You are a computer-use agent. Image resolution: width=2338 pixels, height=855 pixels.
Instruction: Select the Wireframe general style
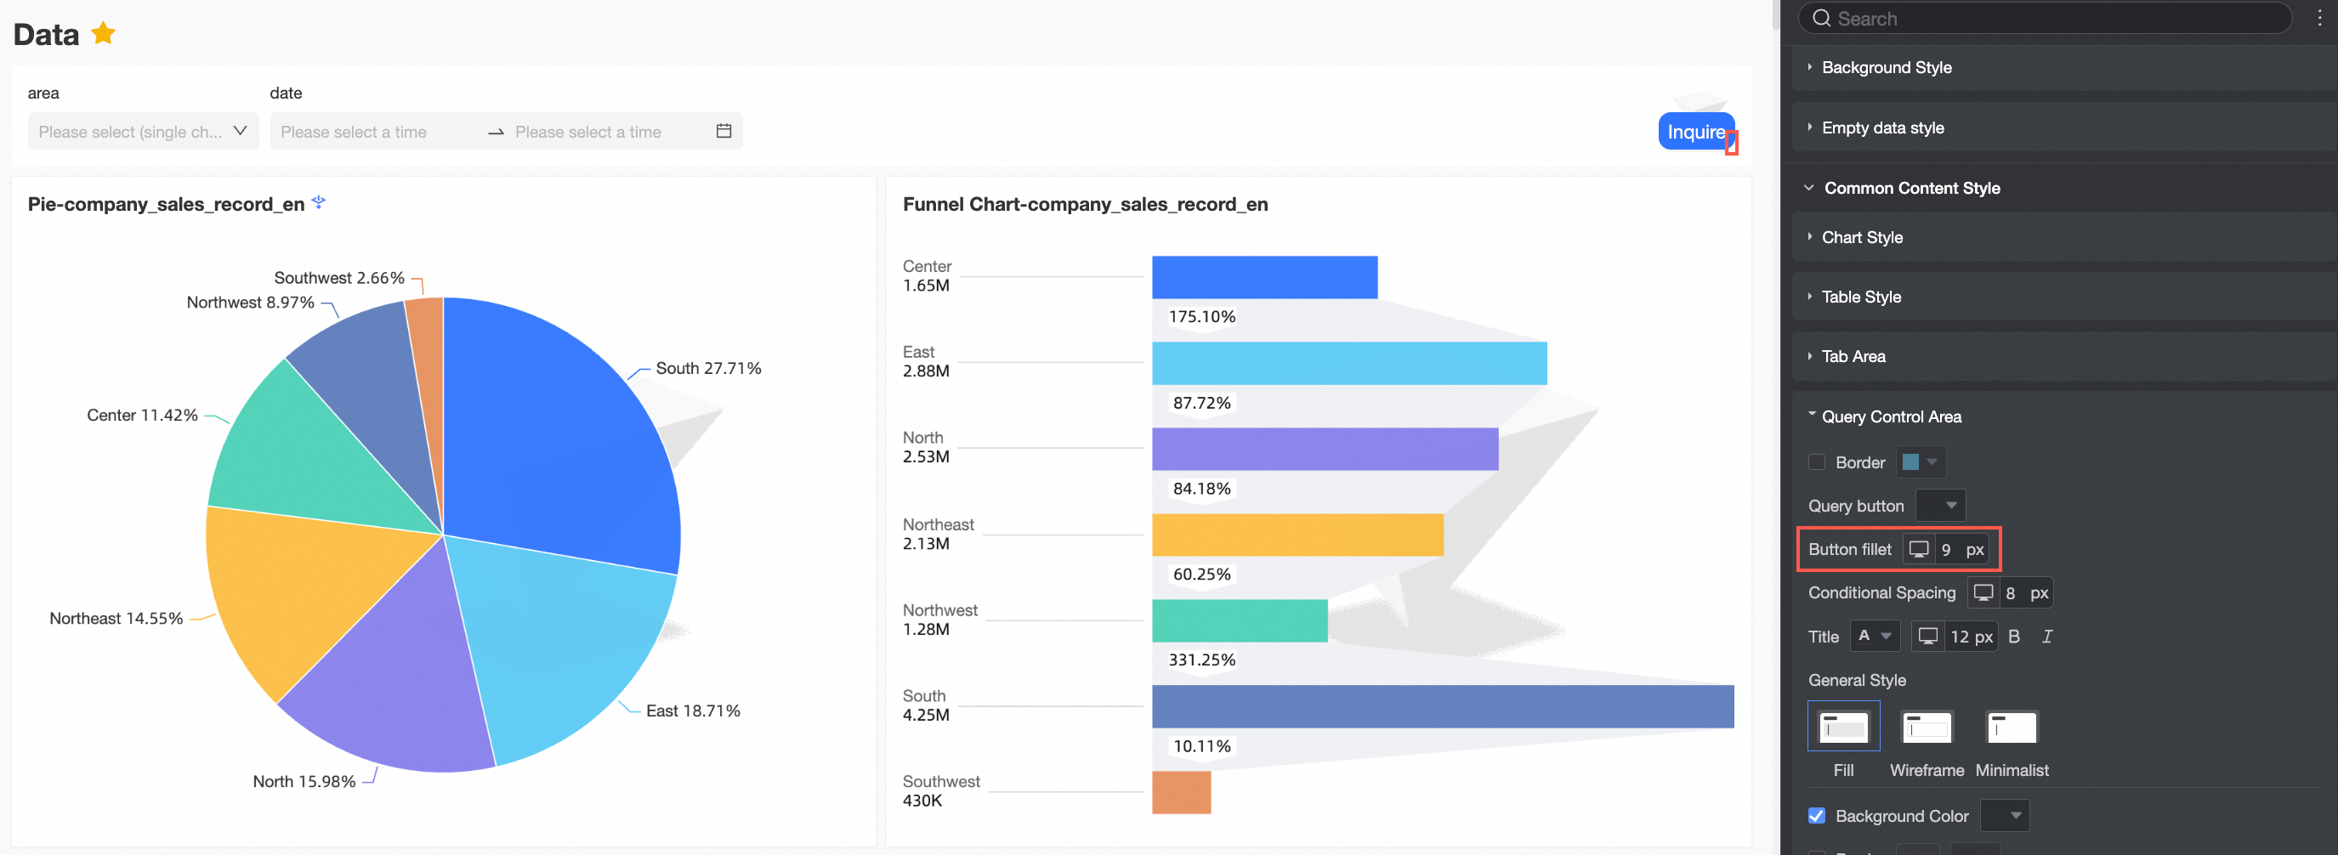(x=1926, y=728)
